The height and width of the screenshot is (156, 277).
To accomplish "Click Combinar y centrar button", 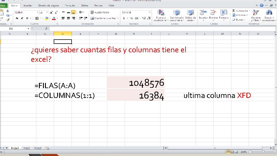I will coord(104,18).
